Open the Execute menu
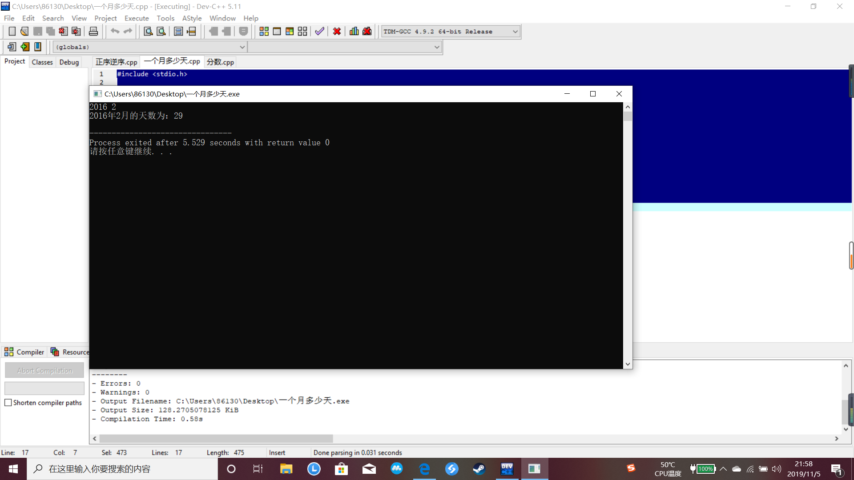The width and height of the screenshot is (854, 480). pos(137,18)
